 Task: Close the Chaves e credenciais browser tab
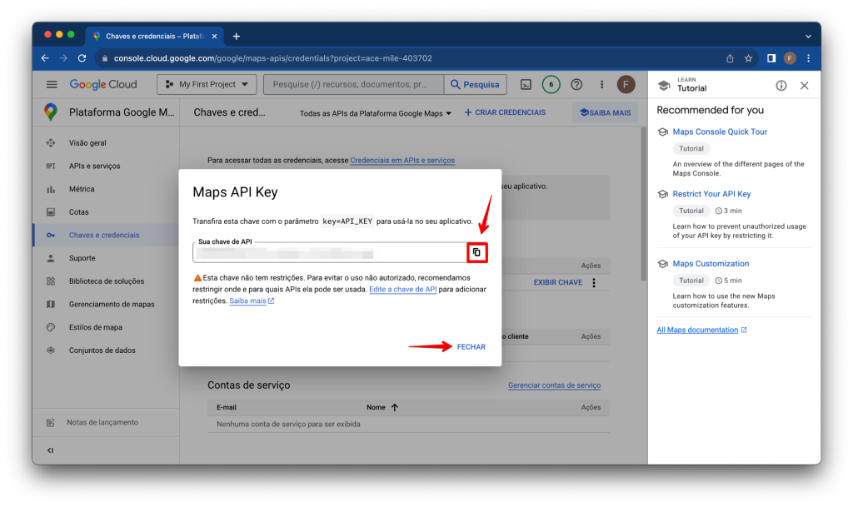214,37
